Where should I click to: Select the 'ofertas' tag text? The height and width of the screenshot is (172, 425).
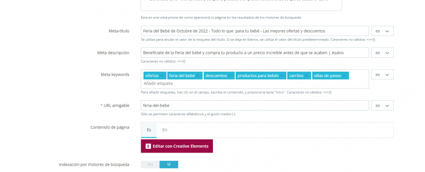[x=152, y=76]
